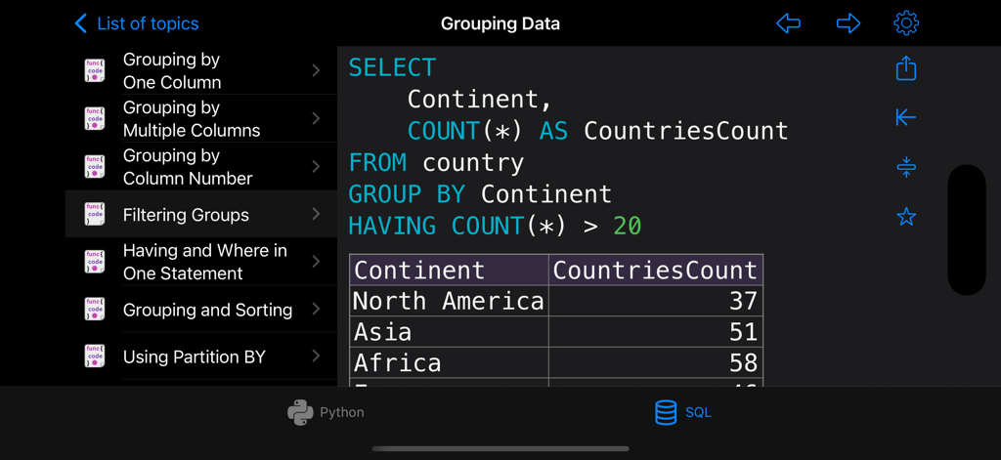Image resolution: width=1001 pixels, height=460 pixels.
Task: Tap code file icon for Filtering Groups
Action: (x=95, y=214)
